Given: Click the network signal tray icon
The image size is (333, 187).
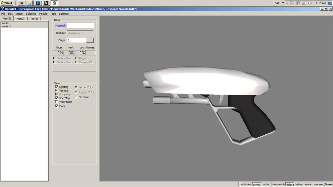Looking at the screenshot, I should [304, 3].
